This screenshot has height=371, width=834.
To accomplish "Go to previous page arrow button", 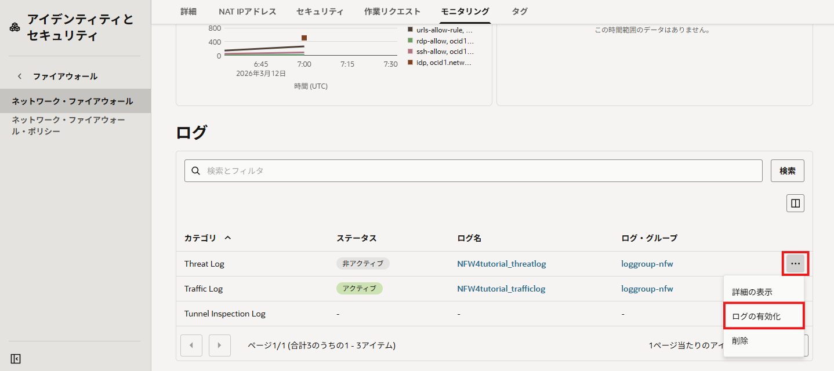I will (x=191, y=345).
